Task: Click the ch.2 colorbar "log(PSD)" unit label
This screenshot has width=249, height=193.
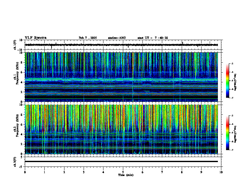Action: [x=235, y=134]
